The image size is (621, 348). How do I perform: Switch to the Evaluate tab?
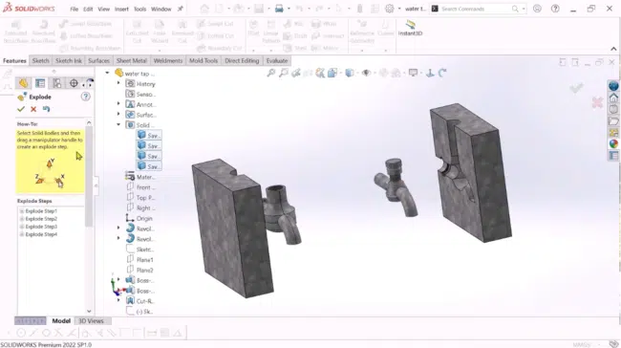pyautogui.click(x=277, y=60)
